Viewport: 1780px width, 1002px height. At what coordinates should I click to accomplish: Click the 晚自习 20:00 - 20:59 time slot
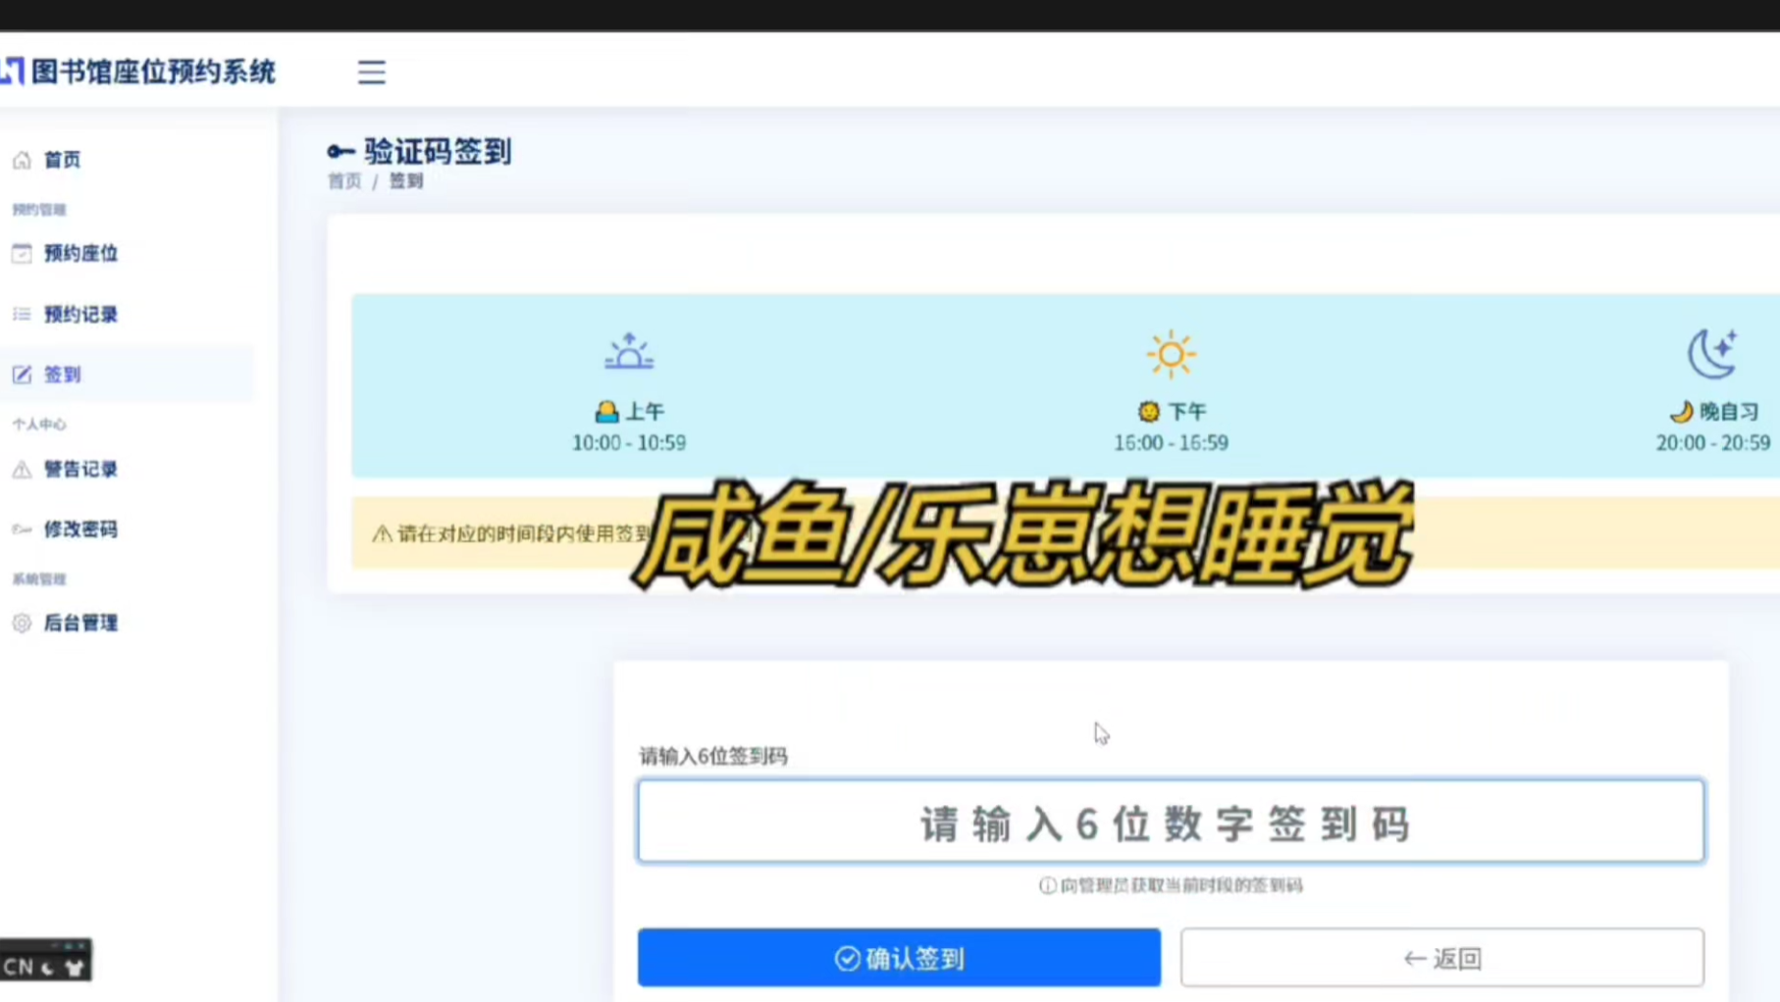(x=1712, y=427)
